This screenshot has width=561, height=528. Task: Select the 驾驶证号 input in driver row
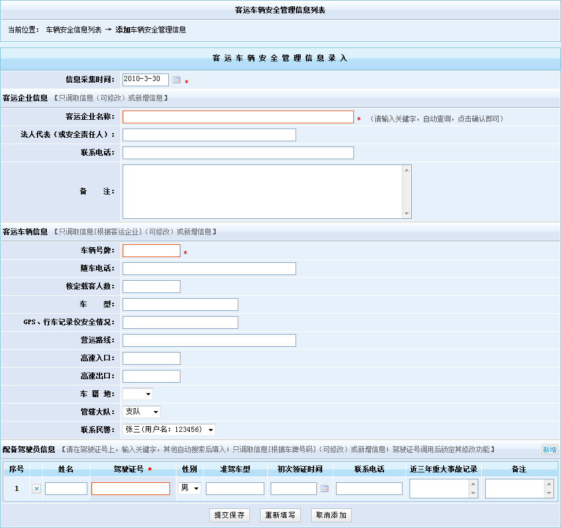[130, 489]
